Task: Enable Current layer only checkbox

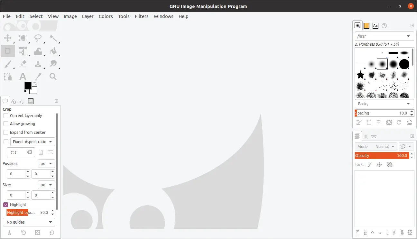Action: (x=5, y=115)
